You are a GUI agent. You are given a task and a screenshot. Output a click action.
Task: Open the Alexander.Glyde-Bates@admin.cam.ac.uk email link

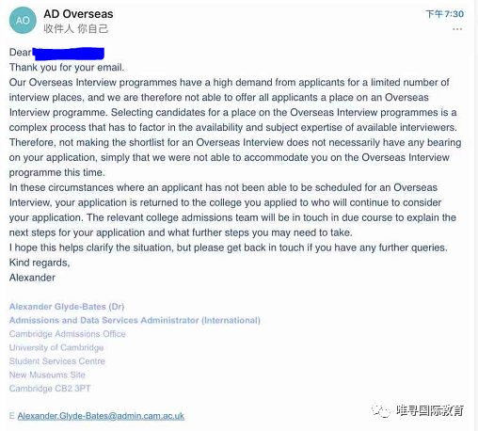pyautogui.click(x=101, y=416)
